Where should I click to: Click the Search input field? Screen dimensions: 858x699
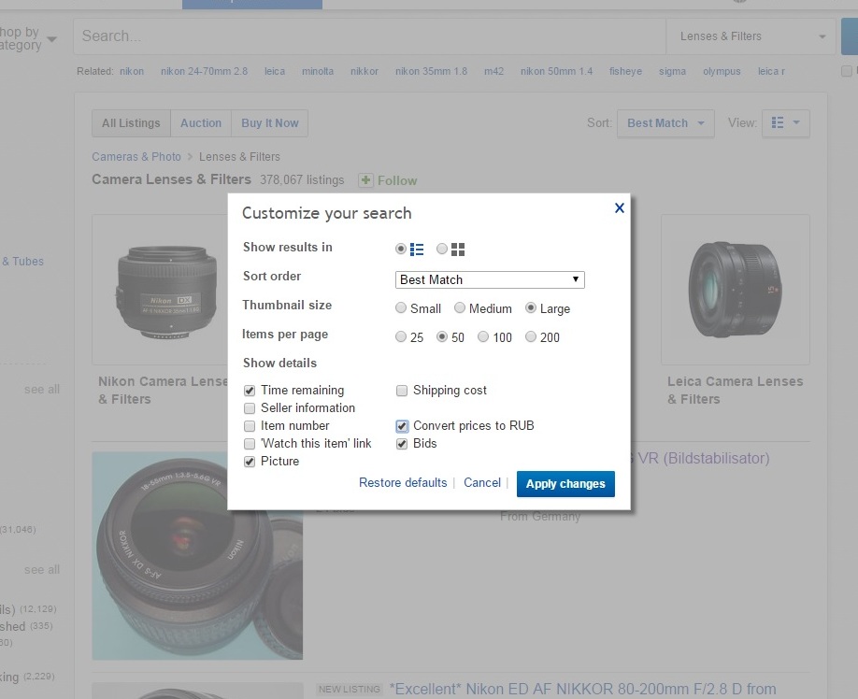click(x=369, y=36)
